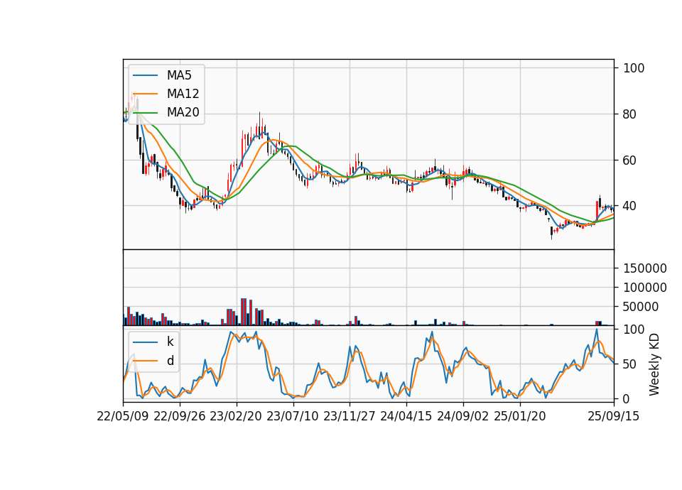Click the 25/09/15 date label

pos(614,416)
